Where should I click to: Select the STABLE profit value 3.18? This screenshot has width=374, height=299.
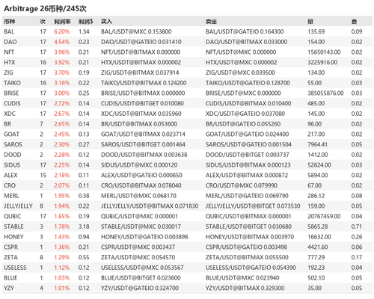84,226
